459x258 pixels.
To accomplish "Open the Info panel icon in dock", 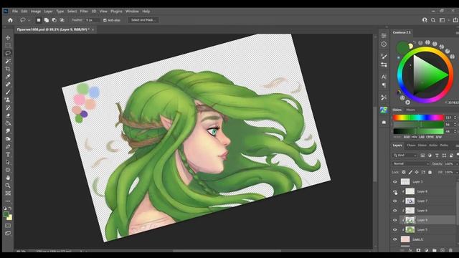I will (384, 44).
